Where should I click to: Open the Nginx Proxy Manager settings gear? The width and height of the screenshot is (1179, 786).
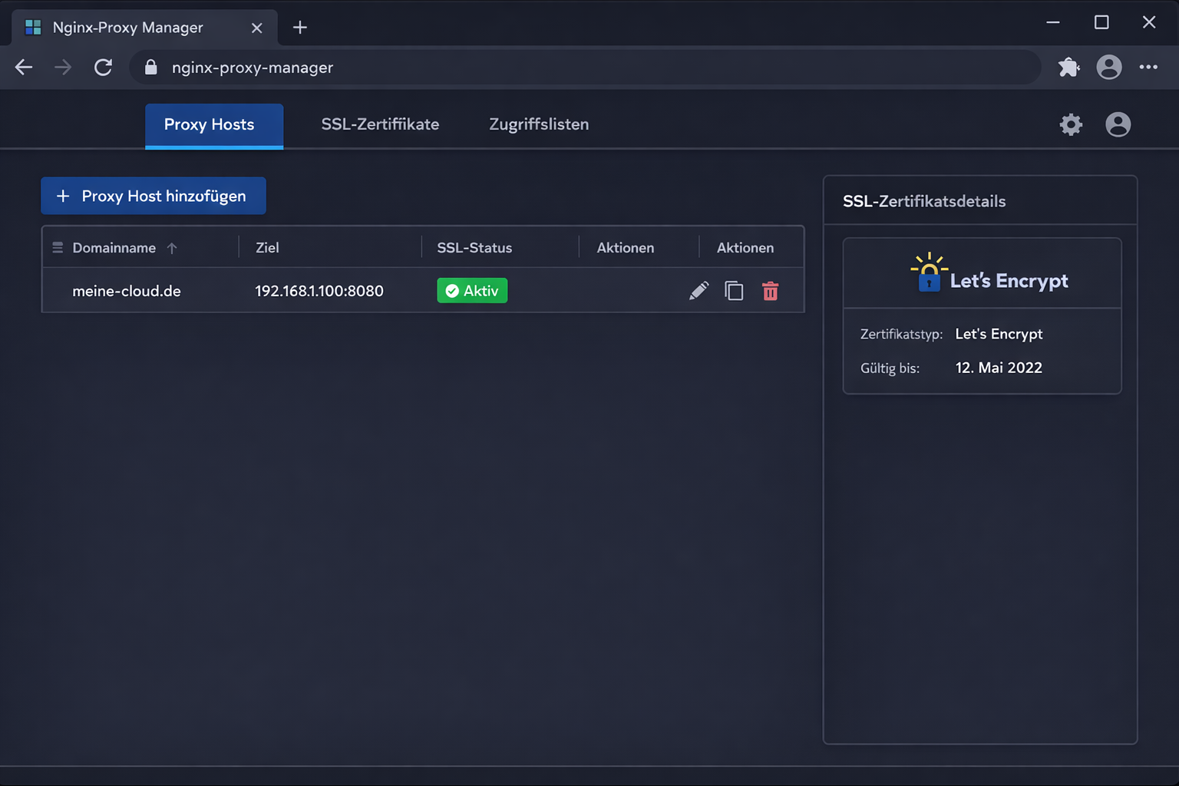[x=1071, y=124]
